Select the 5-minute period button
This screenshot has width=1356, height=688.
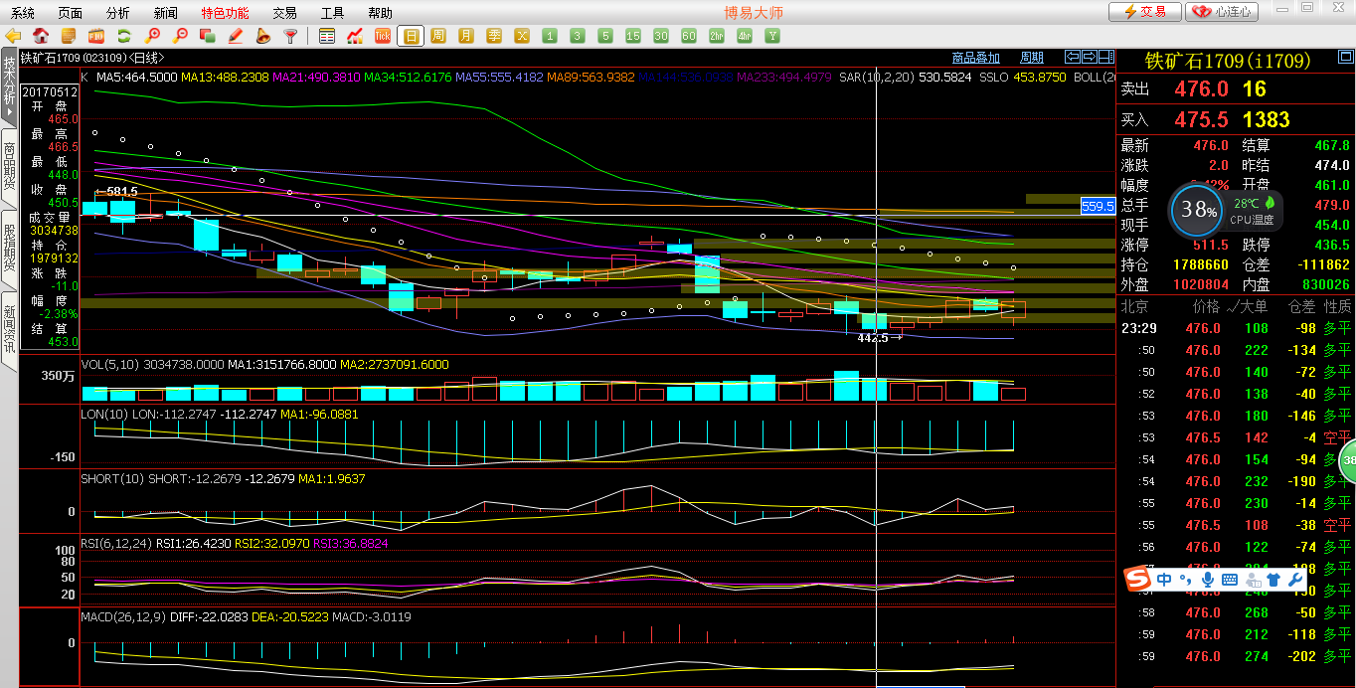605,36
